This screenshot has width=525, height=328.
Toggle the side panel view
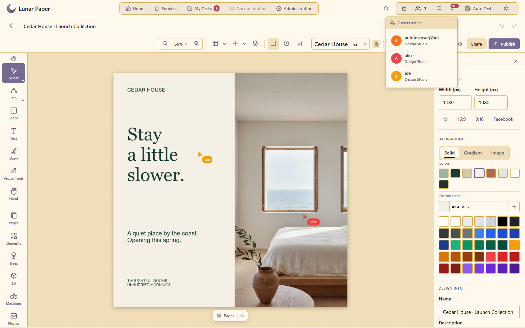[x=273, y=44]
